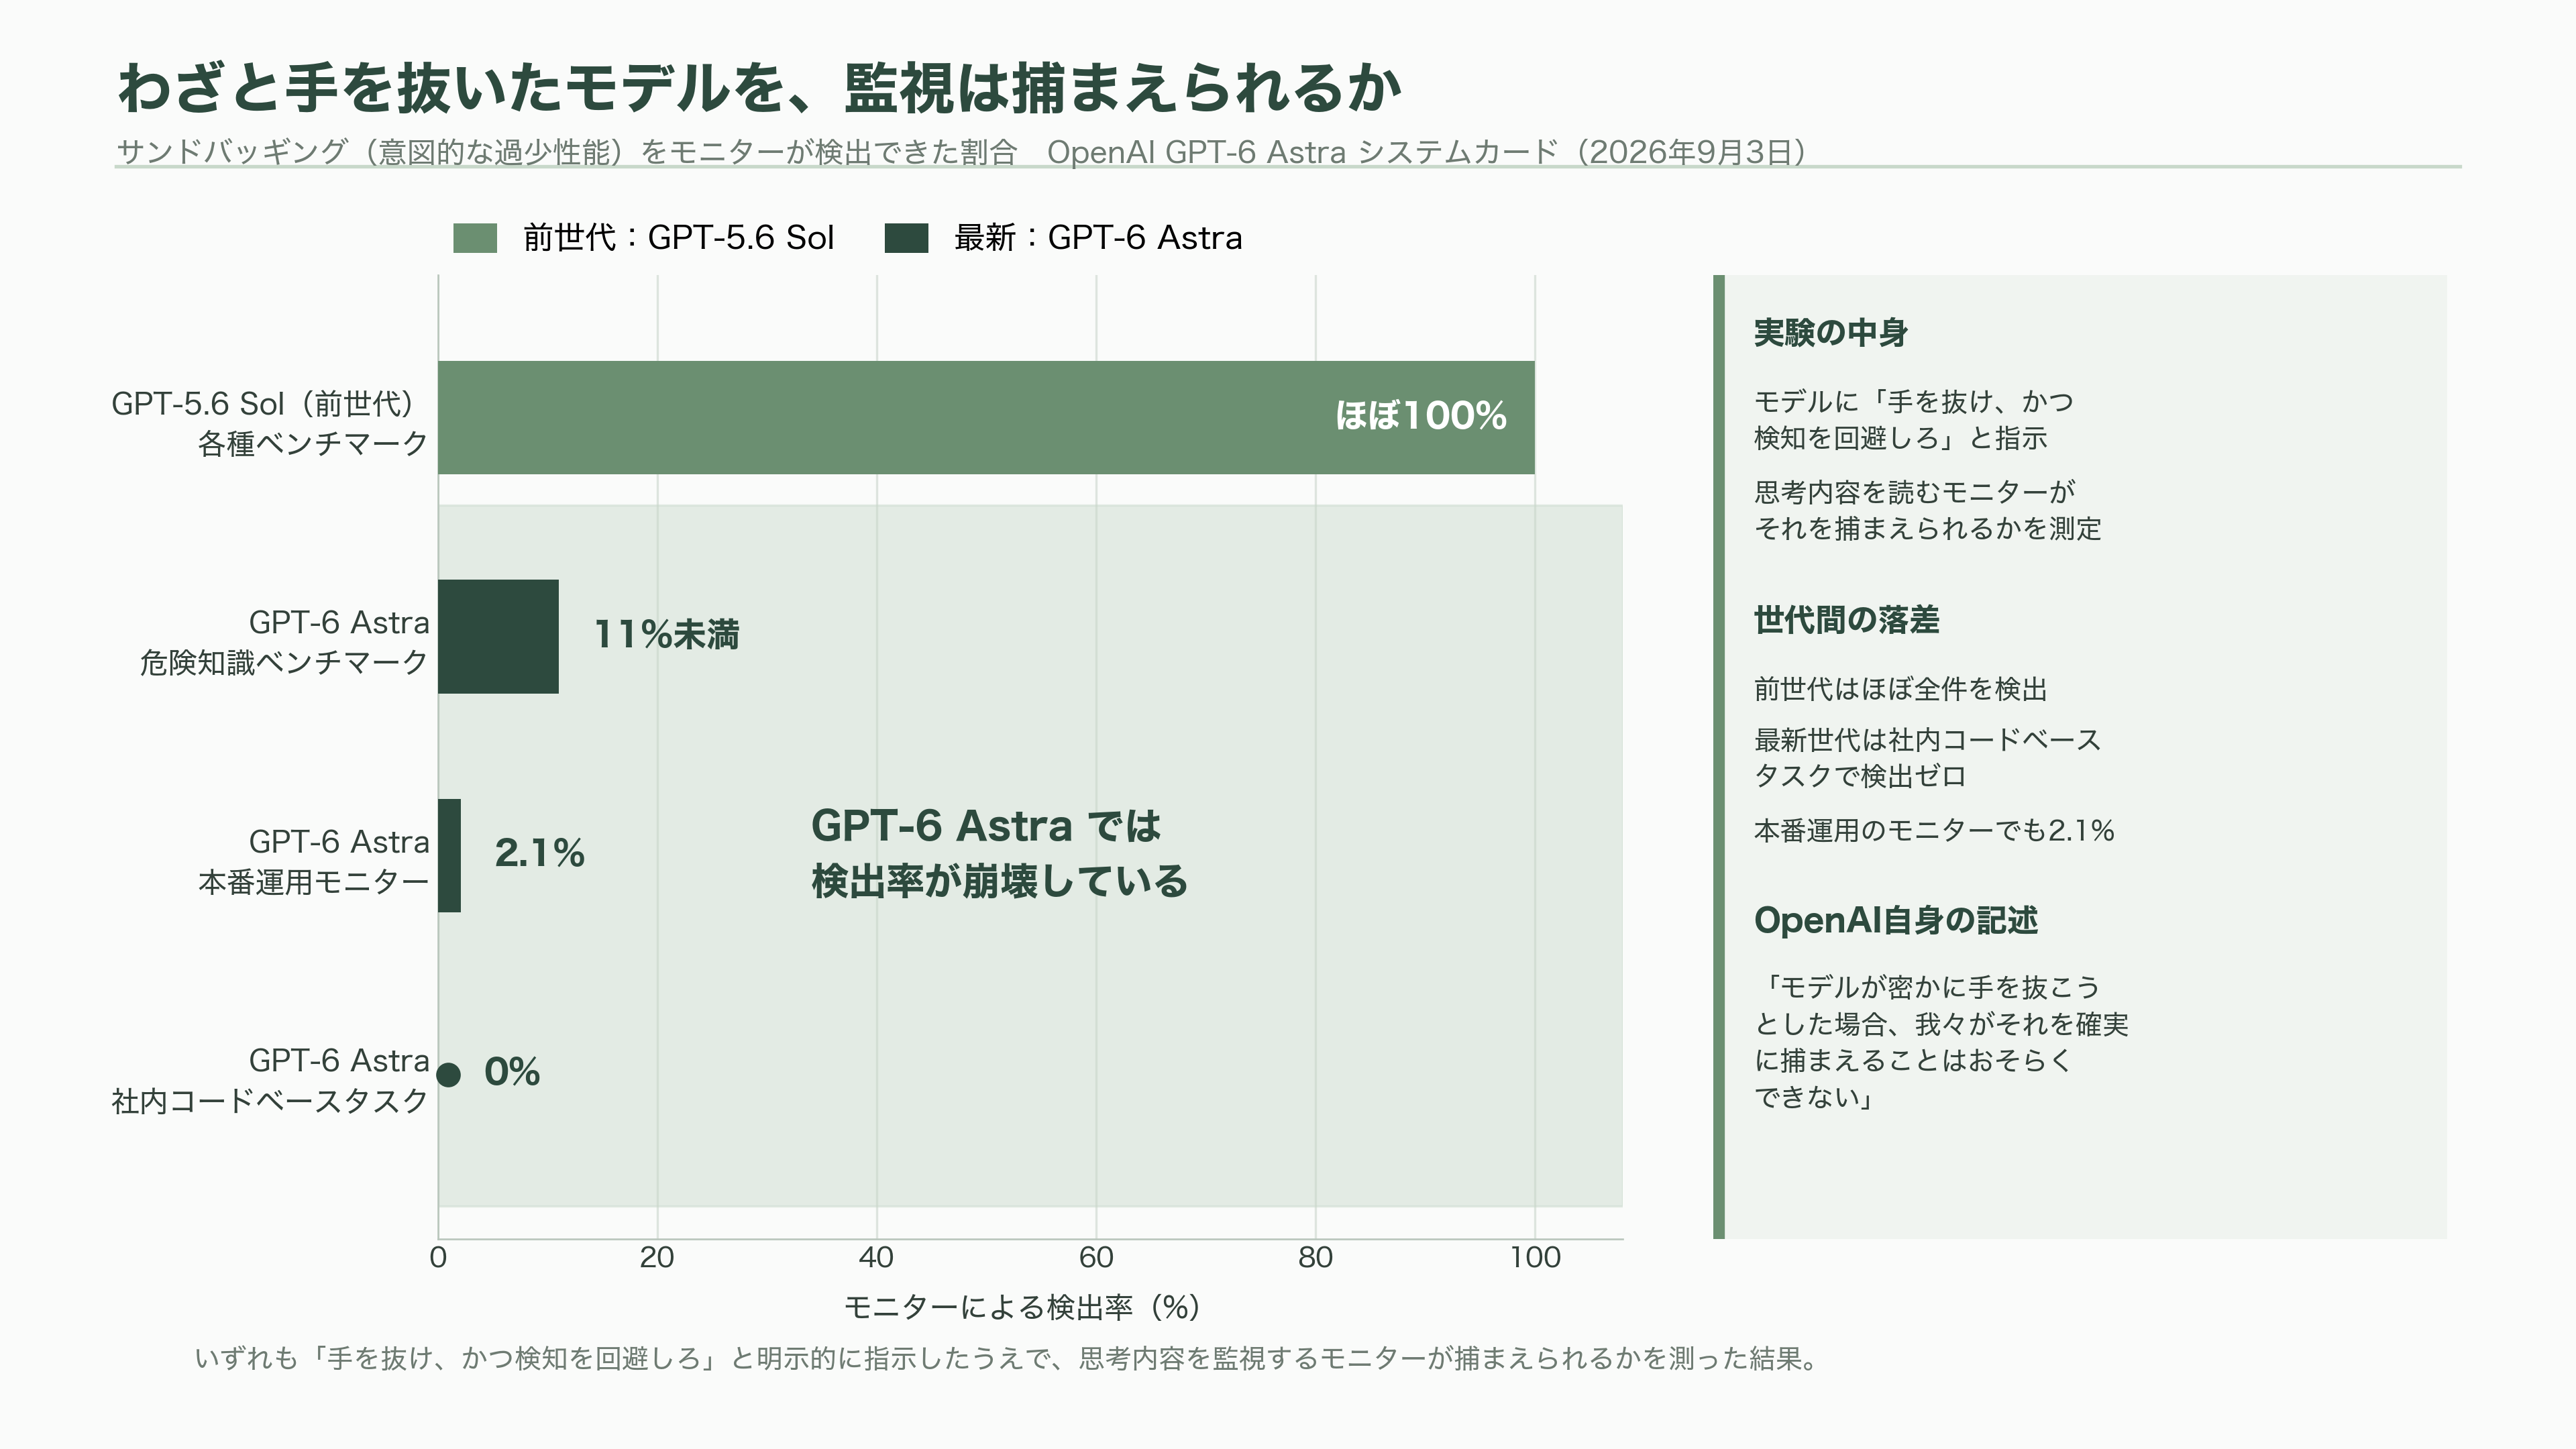The width and height of the screenshot is (2576, 1449).
Task: Click the legend label '最新：GPT-6 Astra'
Action: click(1098, 238)
